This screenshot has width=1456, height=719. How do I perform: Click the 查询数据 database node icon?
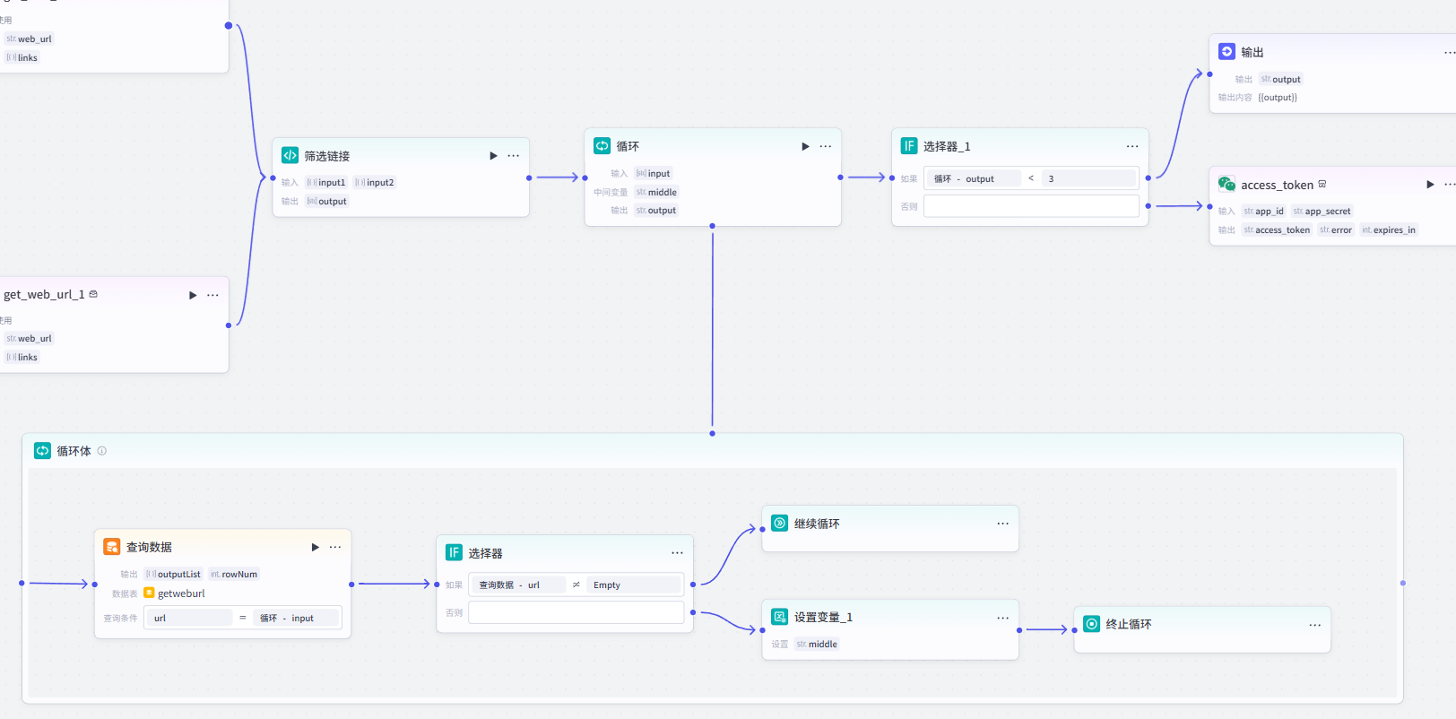click(x=111, y=546)
